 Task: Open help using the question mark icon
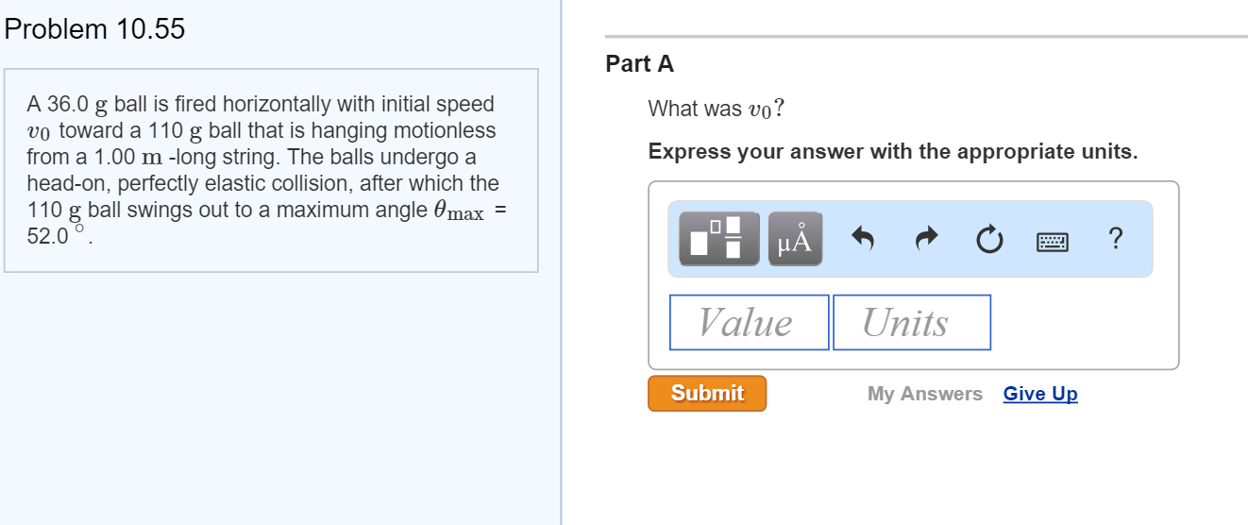pyautogui.click(x=1116, y=240)
